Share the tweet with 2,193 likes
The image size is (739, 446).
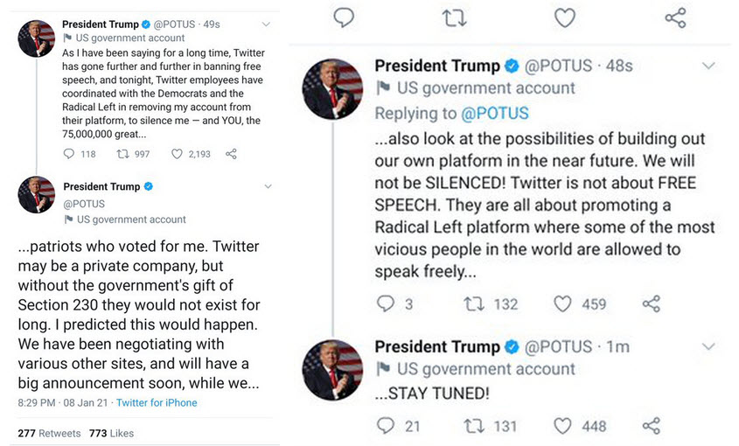[231, 154]
